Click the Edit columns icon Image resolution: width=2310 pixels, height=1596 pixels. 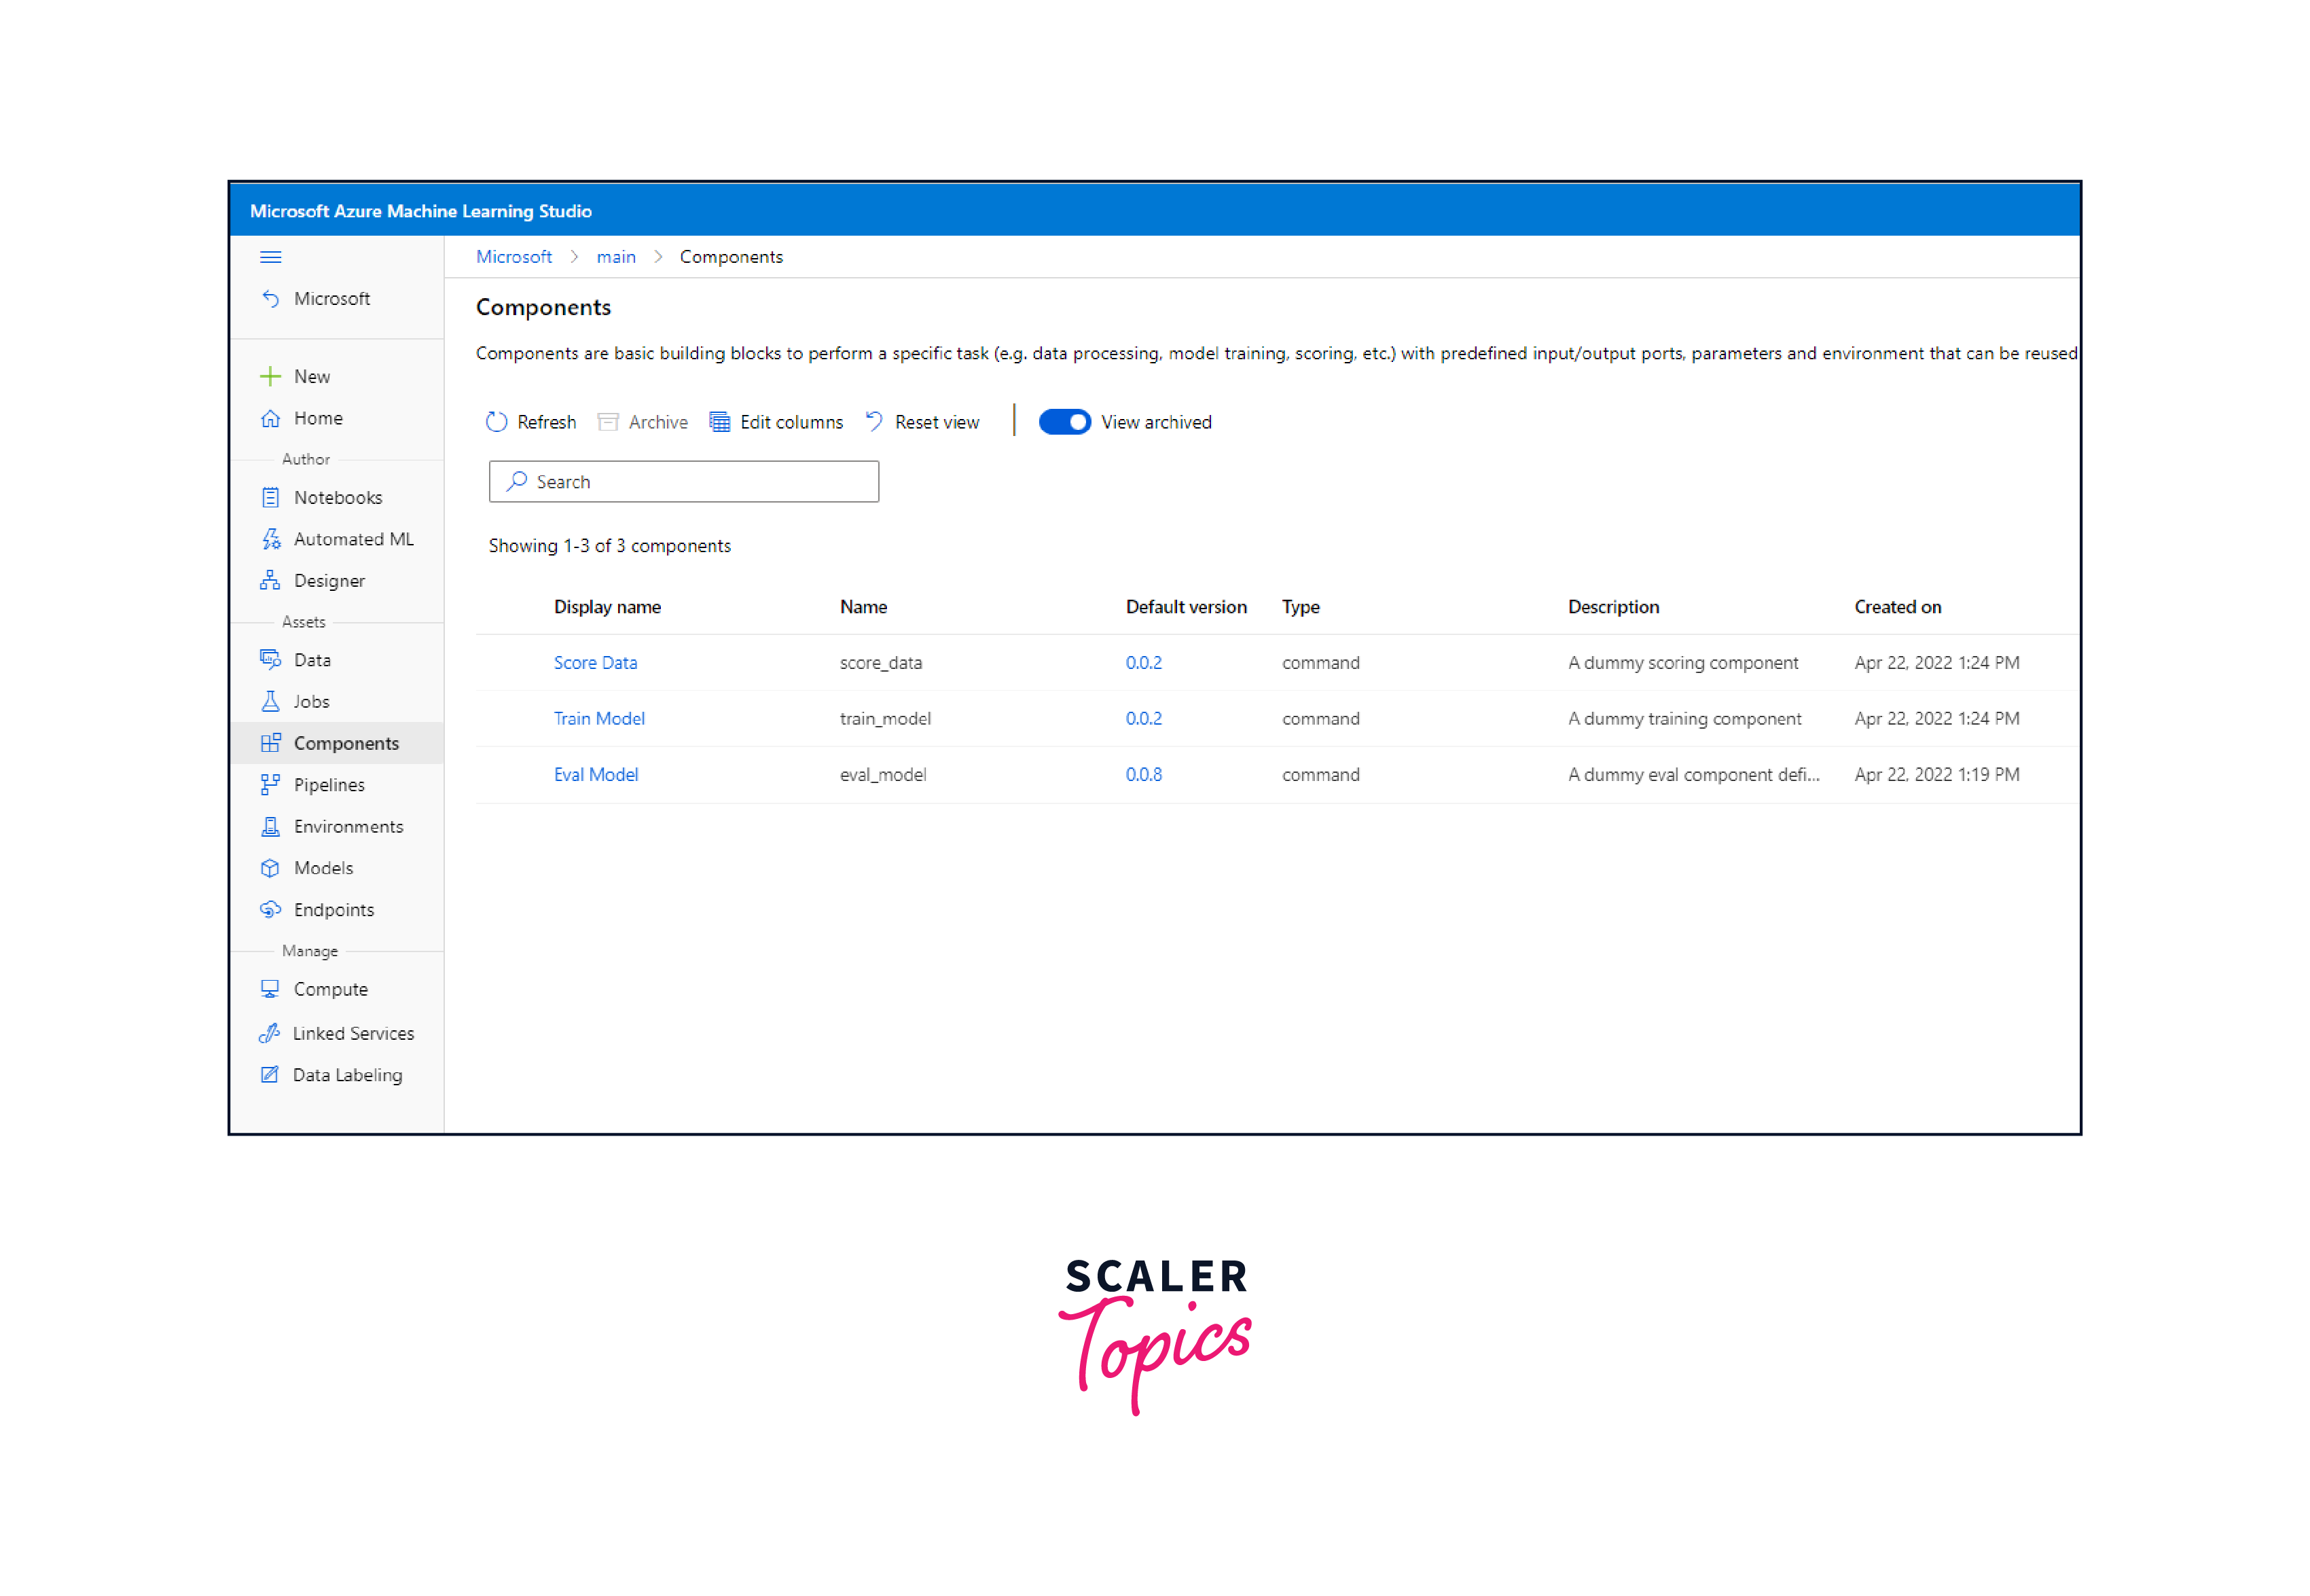point(719,422)
